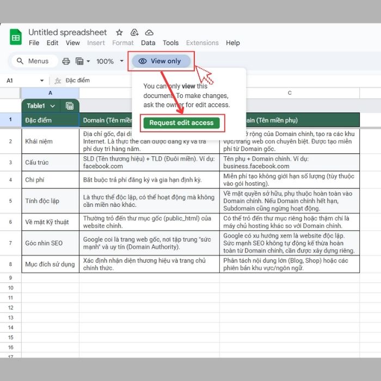Select row 16 header
This screenshot has width=381, height=381.
(x=10, y=347)
